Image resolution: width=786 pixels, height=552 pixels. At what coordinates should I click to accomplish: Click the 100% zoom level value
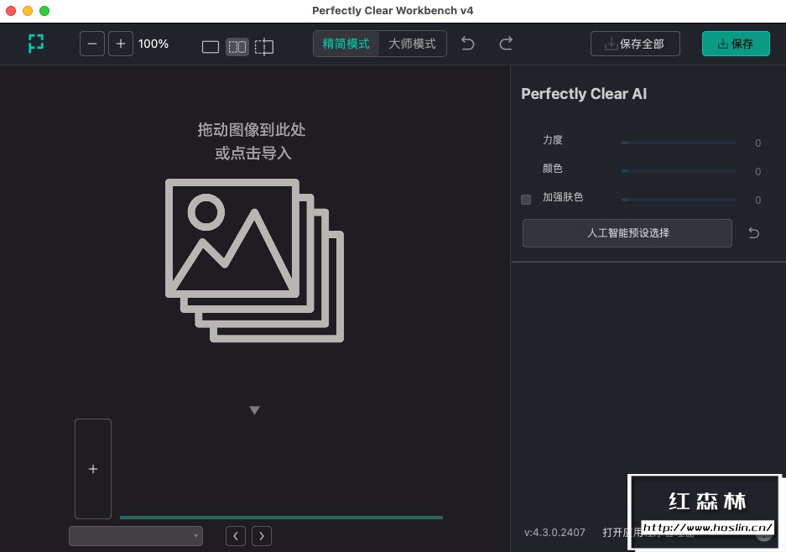point(154,44)
